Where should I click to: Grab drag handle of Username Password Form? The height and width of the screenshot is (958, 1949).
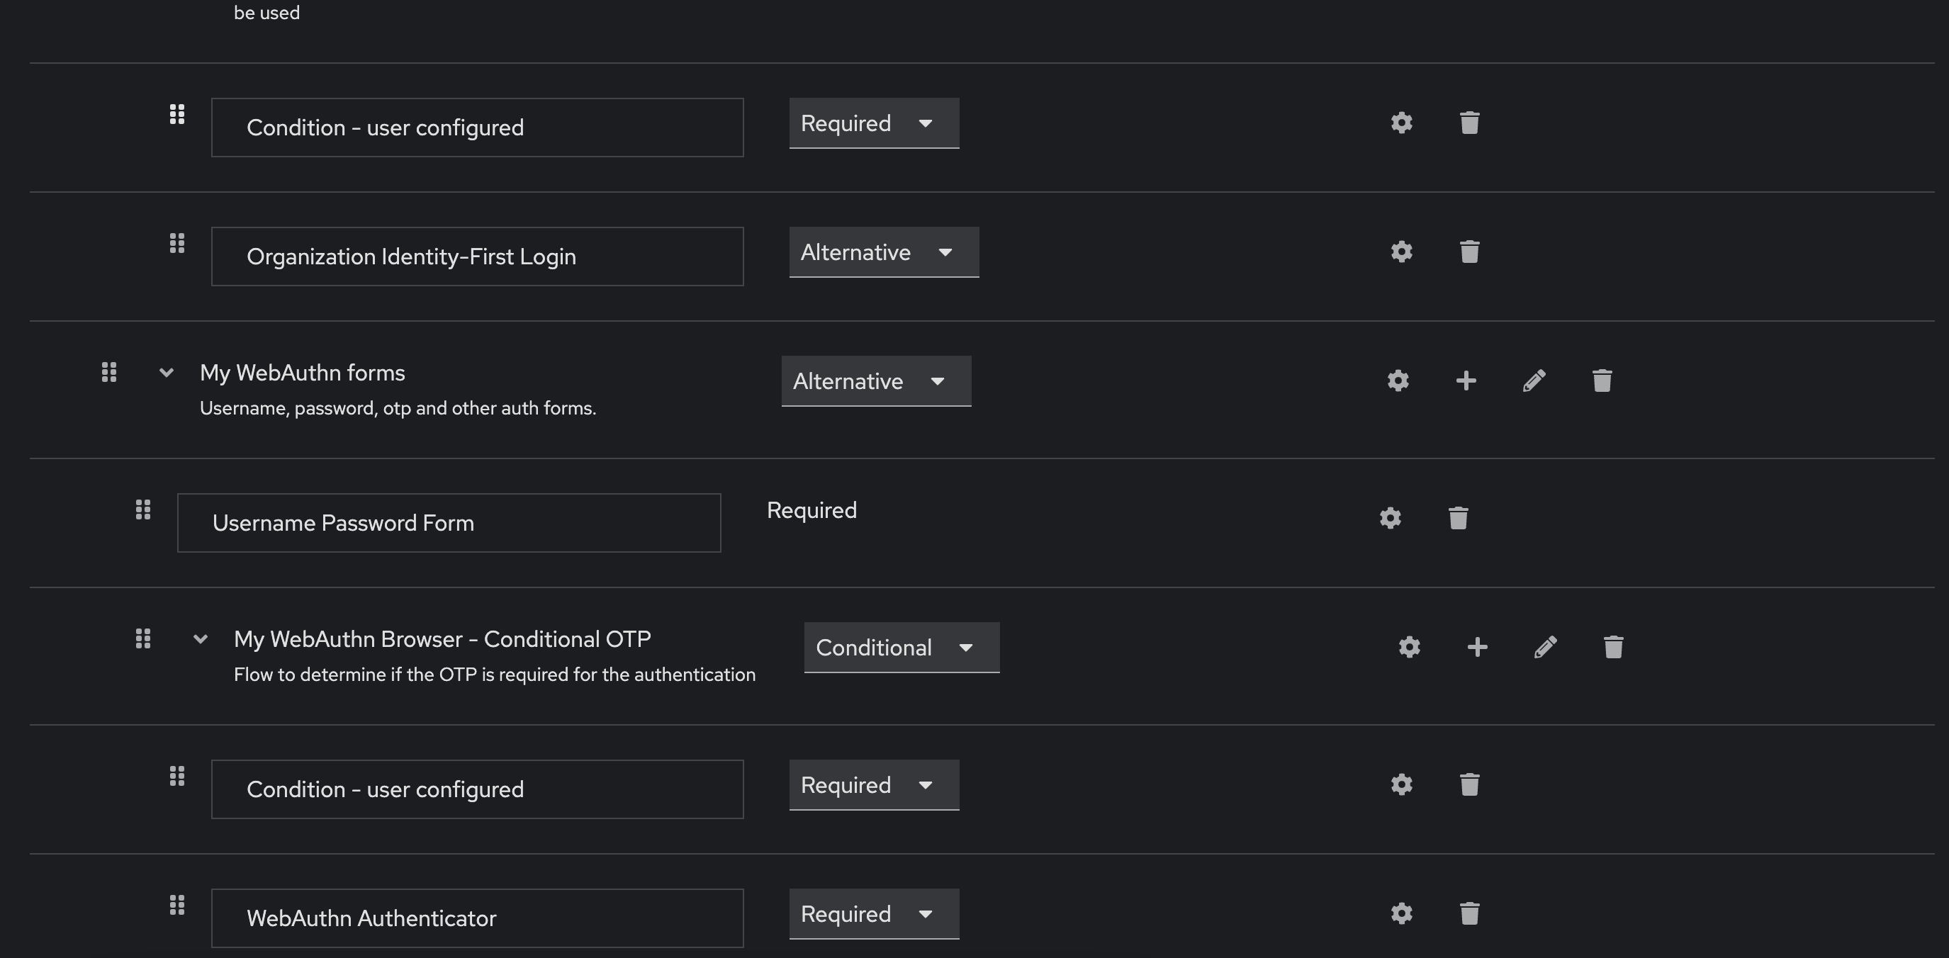[143, 510]
